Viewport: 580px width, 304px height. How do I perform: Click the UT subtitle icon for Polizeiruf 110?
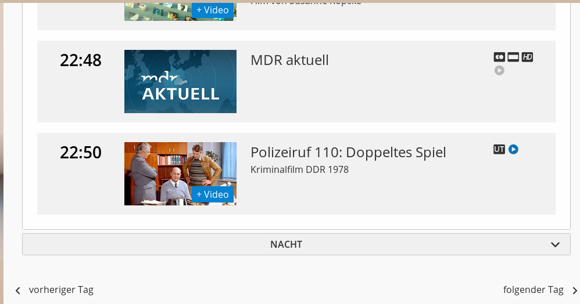pyautogui.click(x=499, y=149)
